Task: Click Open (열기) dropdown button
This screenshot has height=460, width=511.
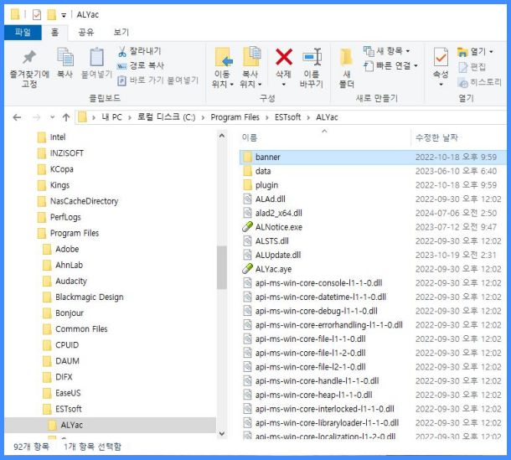Action: pos(475,51)
